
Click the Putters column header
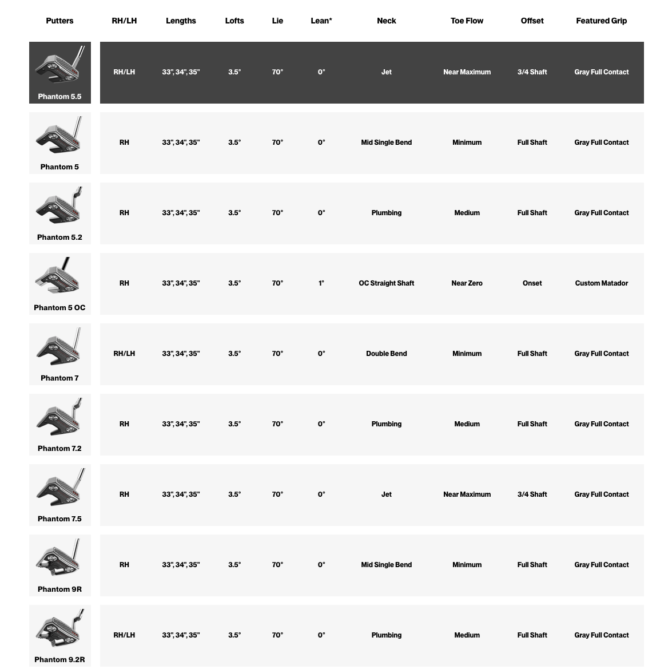point(59,21)
